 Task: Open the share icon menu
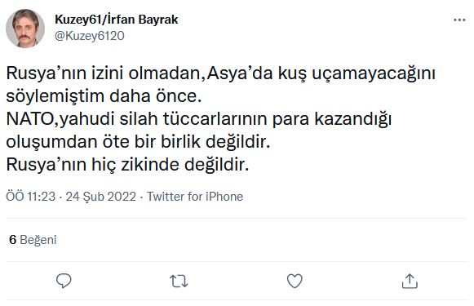pos(410,281)
